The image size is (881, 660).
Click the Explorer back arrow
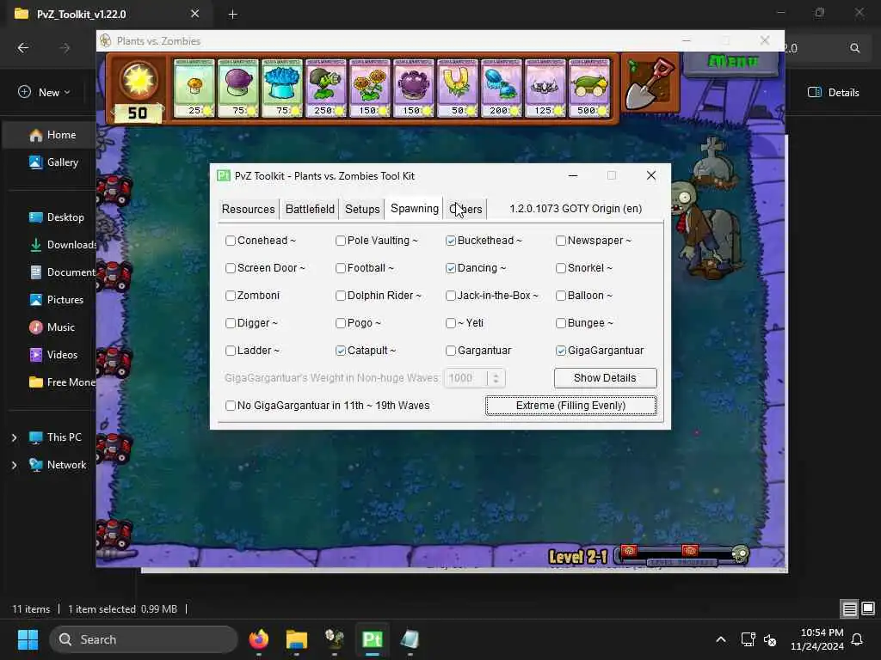23,48
